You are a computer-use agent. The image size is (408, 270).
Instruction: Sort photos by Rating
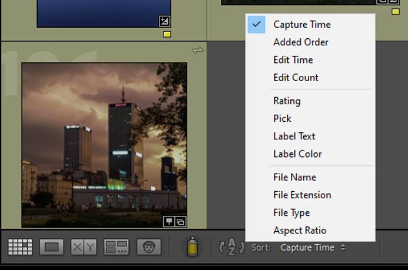[x=310, y=101]
